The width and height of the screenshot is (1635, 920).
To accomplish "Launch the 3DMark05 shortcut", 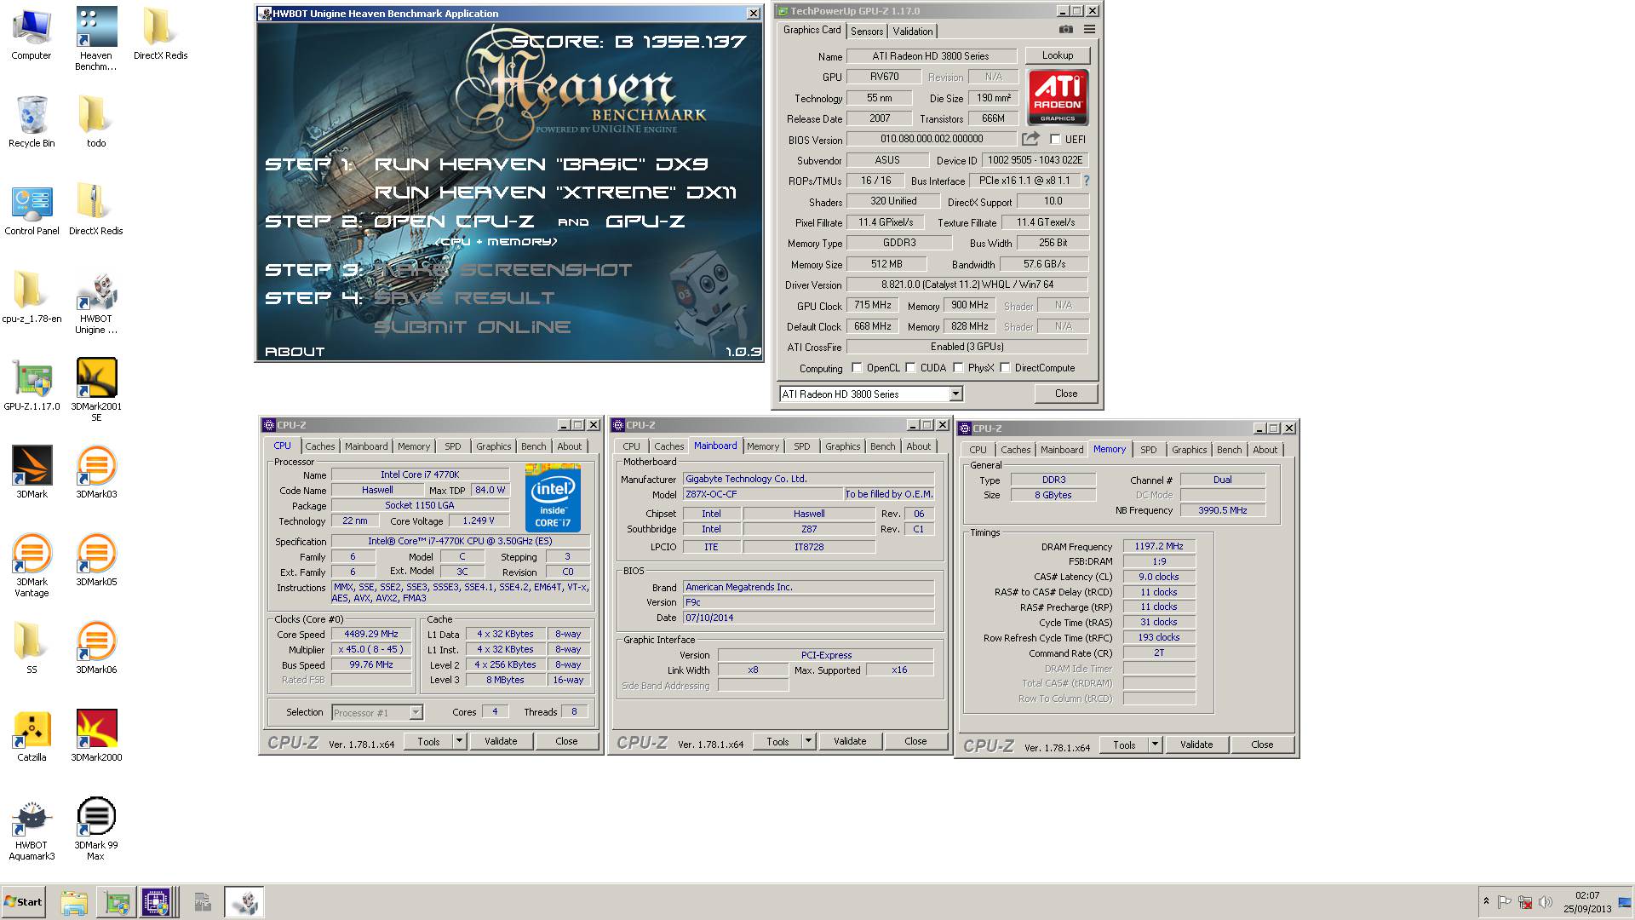I will [96, 560].
